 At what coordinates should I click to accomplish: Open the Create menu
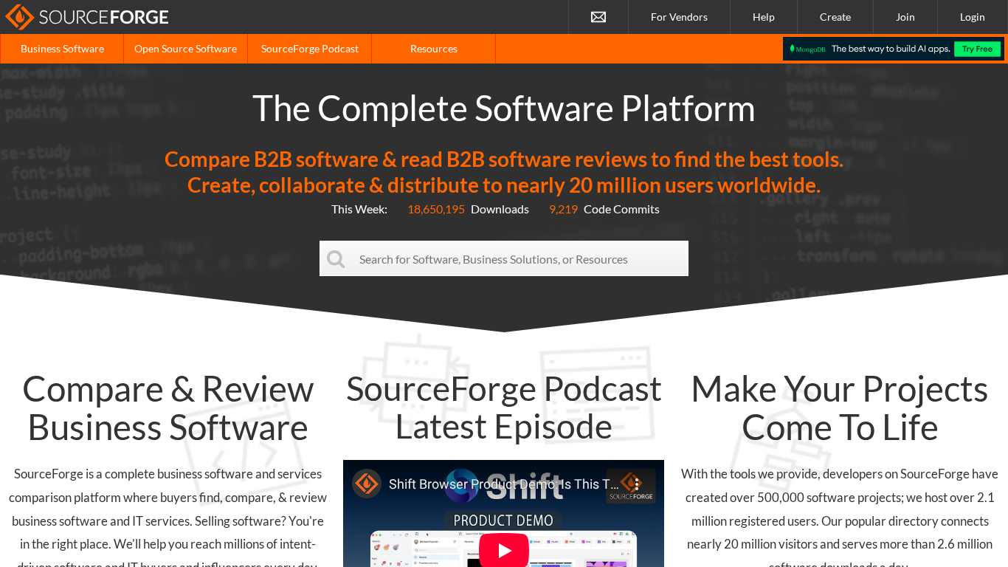(x=835, y=17)
